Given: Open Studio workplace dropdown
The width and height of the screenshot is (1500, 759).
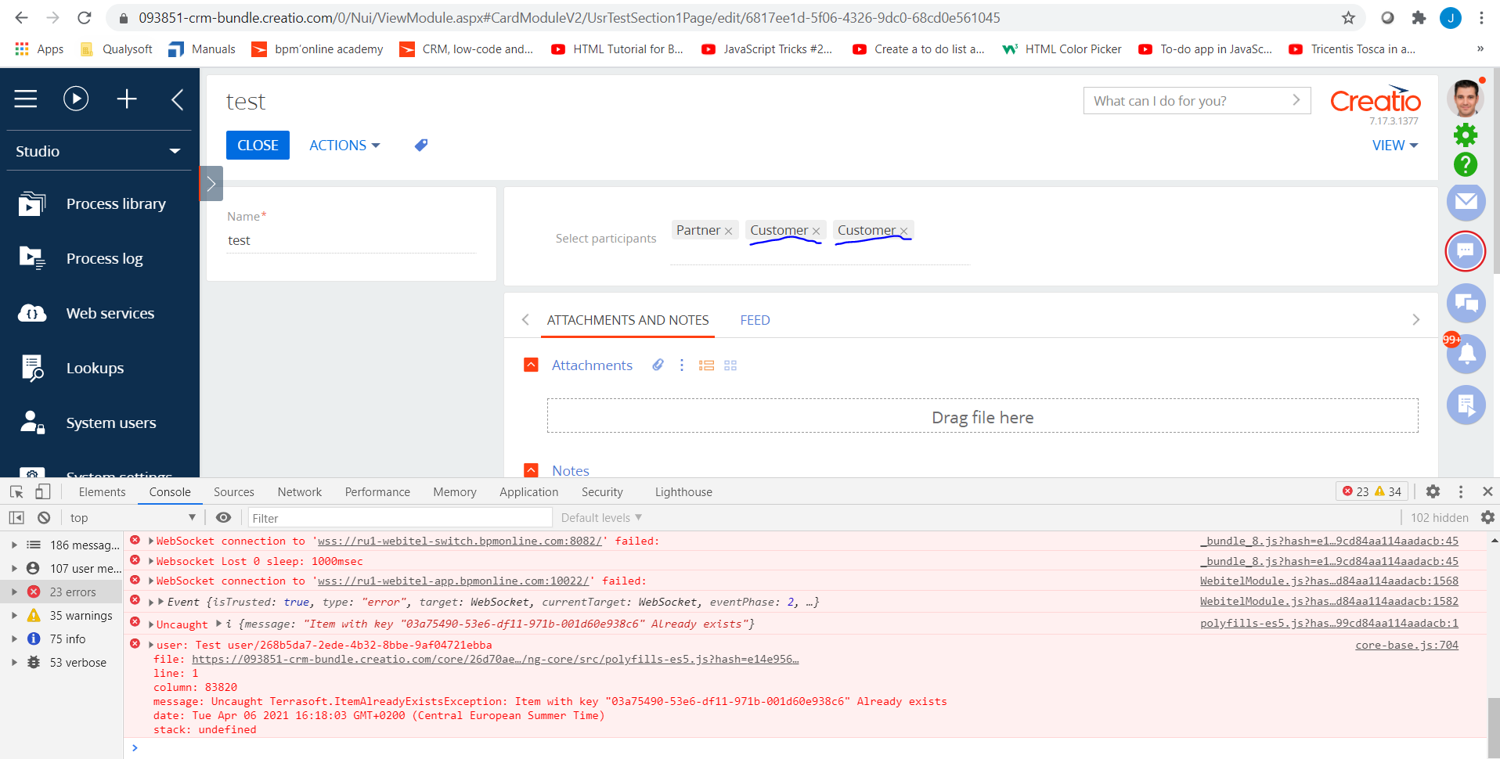Looking at the screenshot, I should (99, 151).
